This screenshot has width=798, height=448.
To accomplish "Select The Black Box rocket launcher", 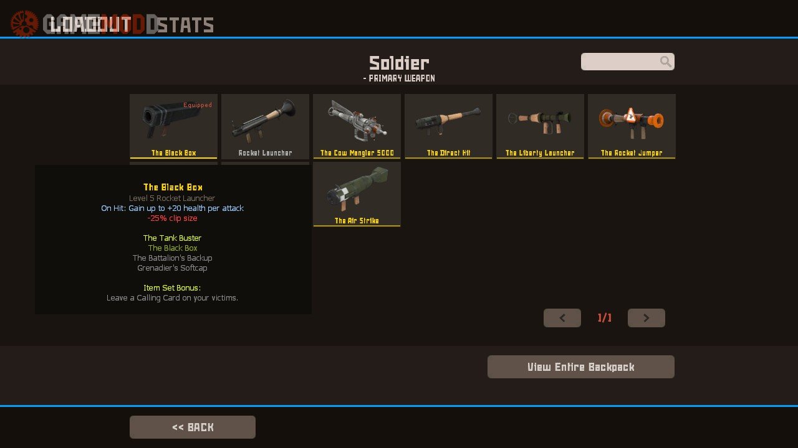I will (x=173, y=126).
